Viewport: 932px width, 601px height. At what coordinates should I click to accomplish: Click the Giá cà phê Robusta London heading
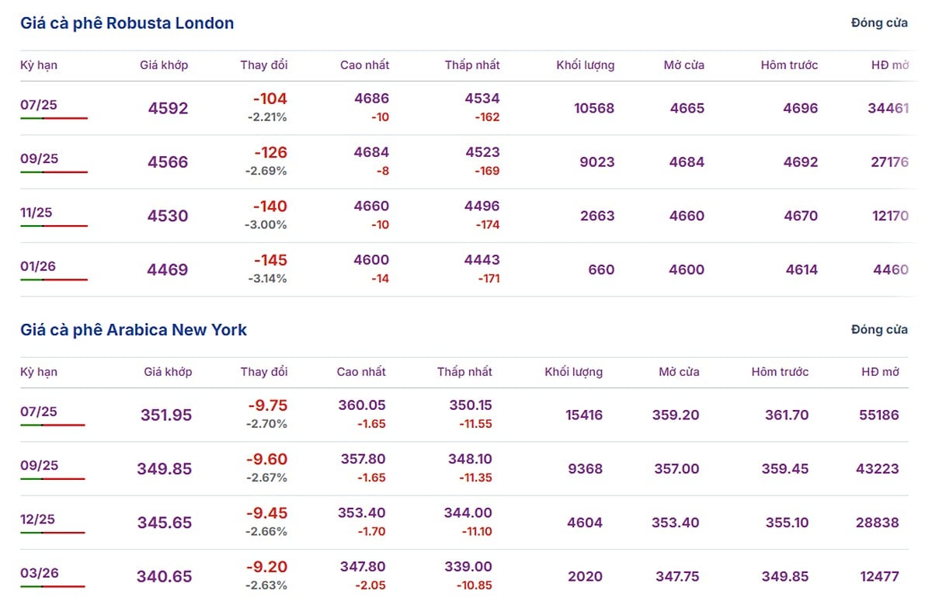click(x=127, y=23)
